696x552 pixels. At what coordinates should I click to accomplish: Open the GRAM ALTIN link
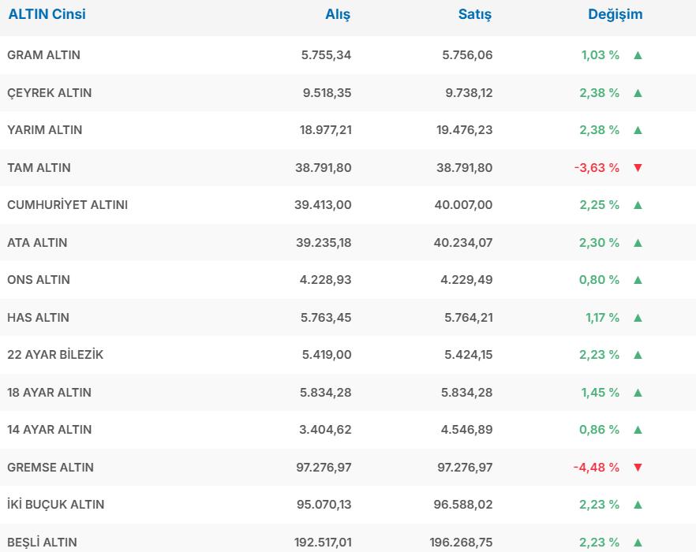click(43, 55)
